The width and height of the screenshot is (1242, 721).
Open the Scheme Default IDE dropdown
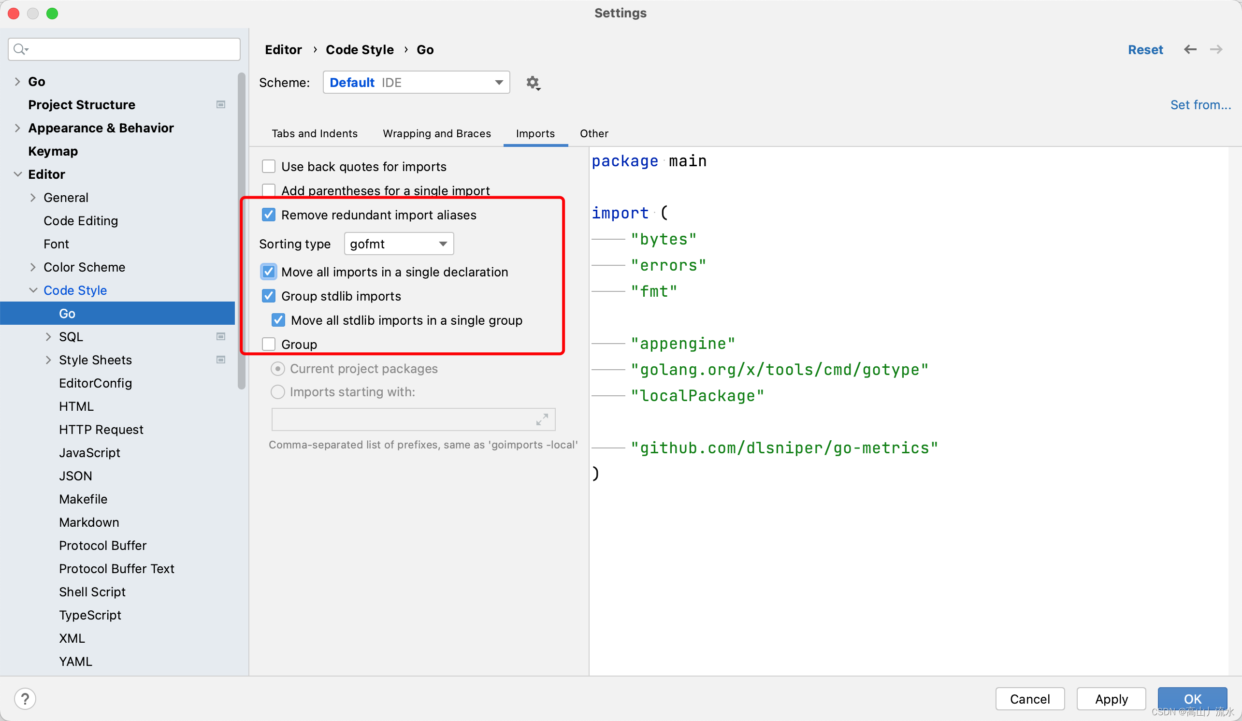pyautogui.click(x=416, y=82)
